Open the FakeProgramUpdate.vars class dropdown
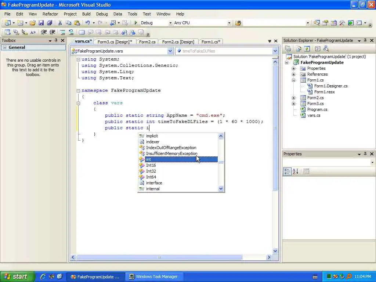This screenshot has width=376, height=282. pos(170,51)
